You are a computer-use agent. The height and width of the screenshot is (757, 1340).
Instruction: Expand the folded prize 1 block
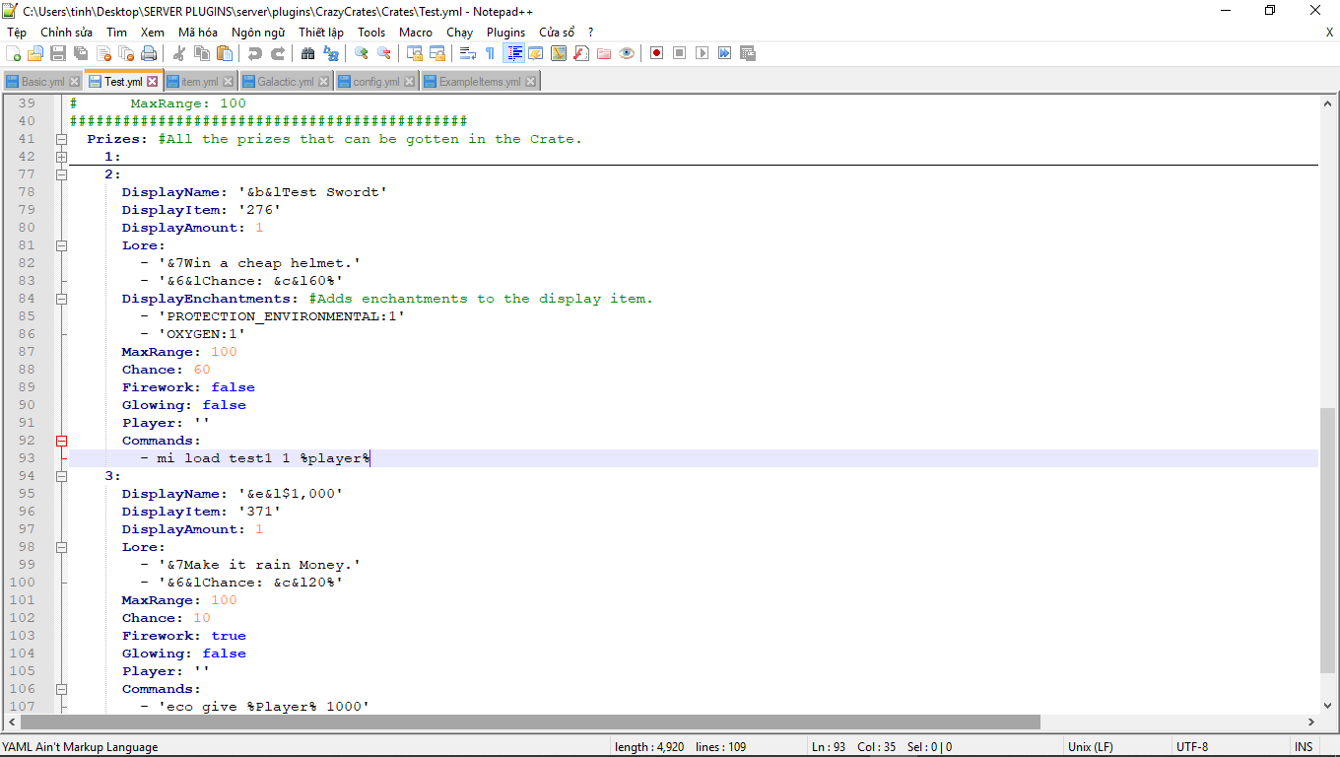point(61,157)
